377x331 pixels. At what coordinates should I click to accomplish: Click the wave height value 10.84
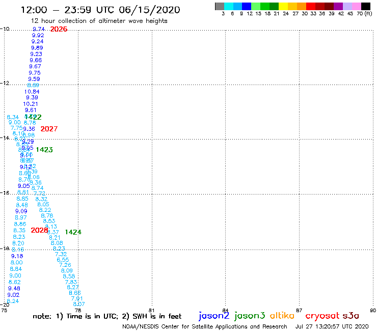(32, 92)
